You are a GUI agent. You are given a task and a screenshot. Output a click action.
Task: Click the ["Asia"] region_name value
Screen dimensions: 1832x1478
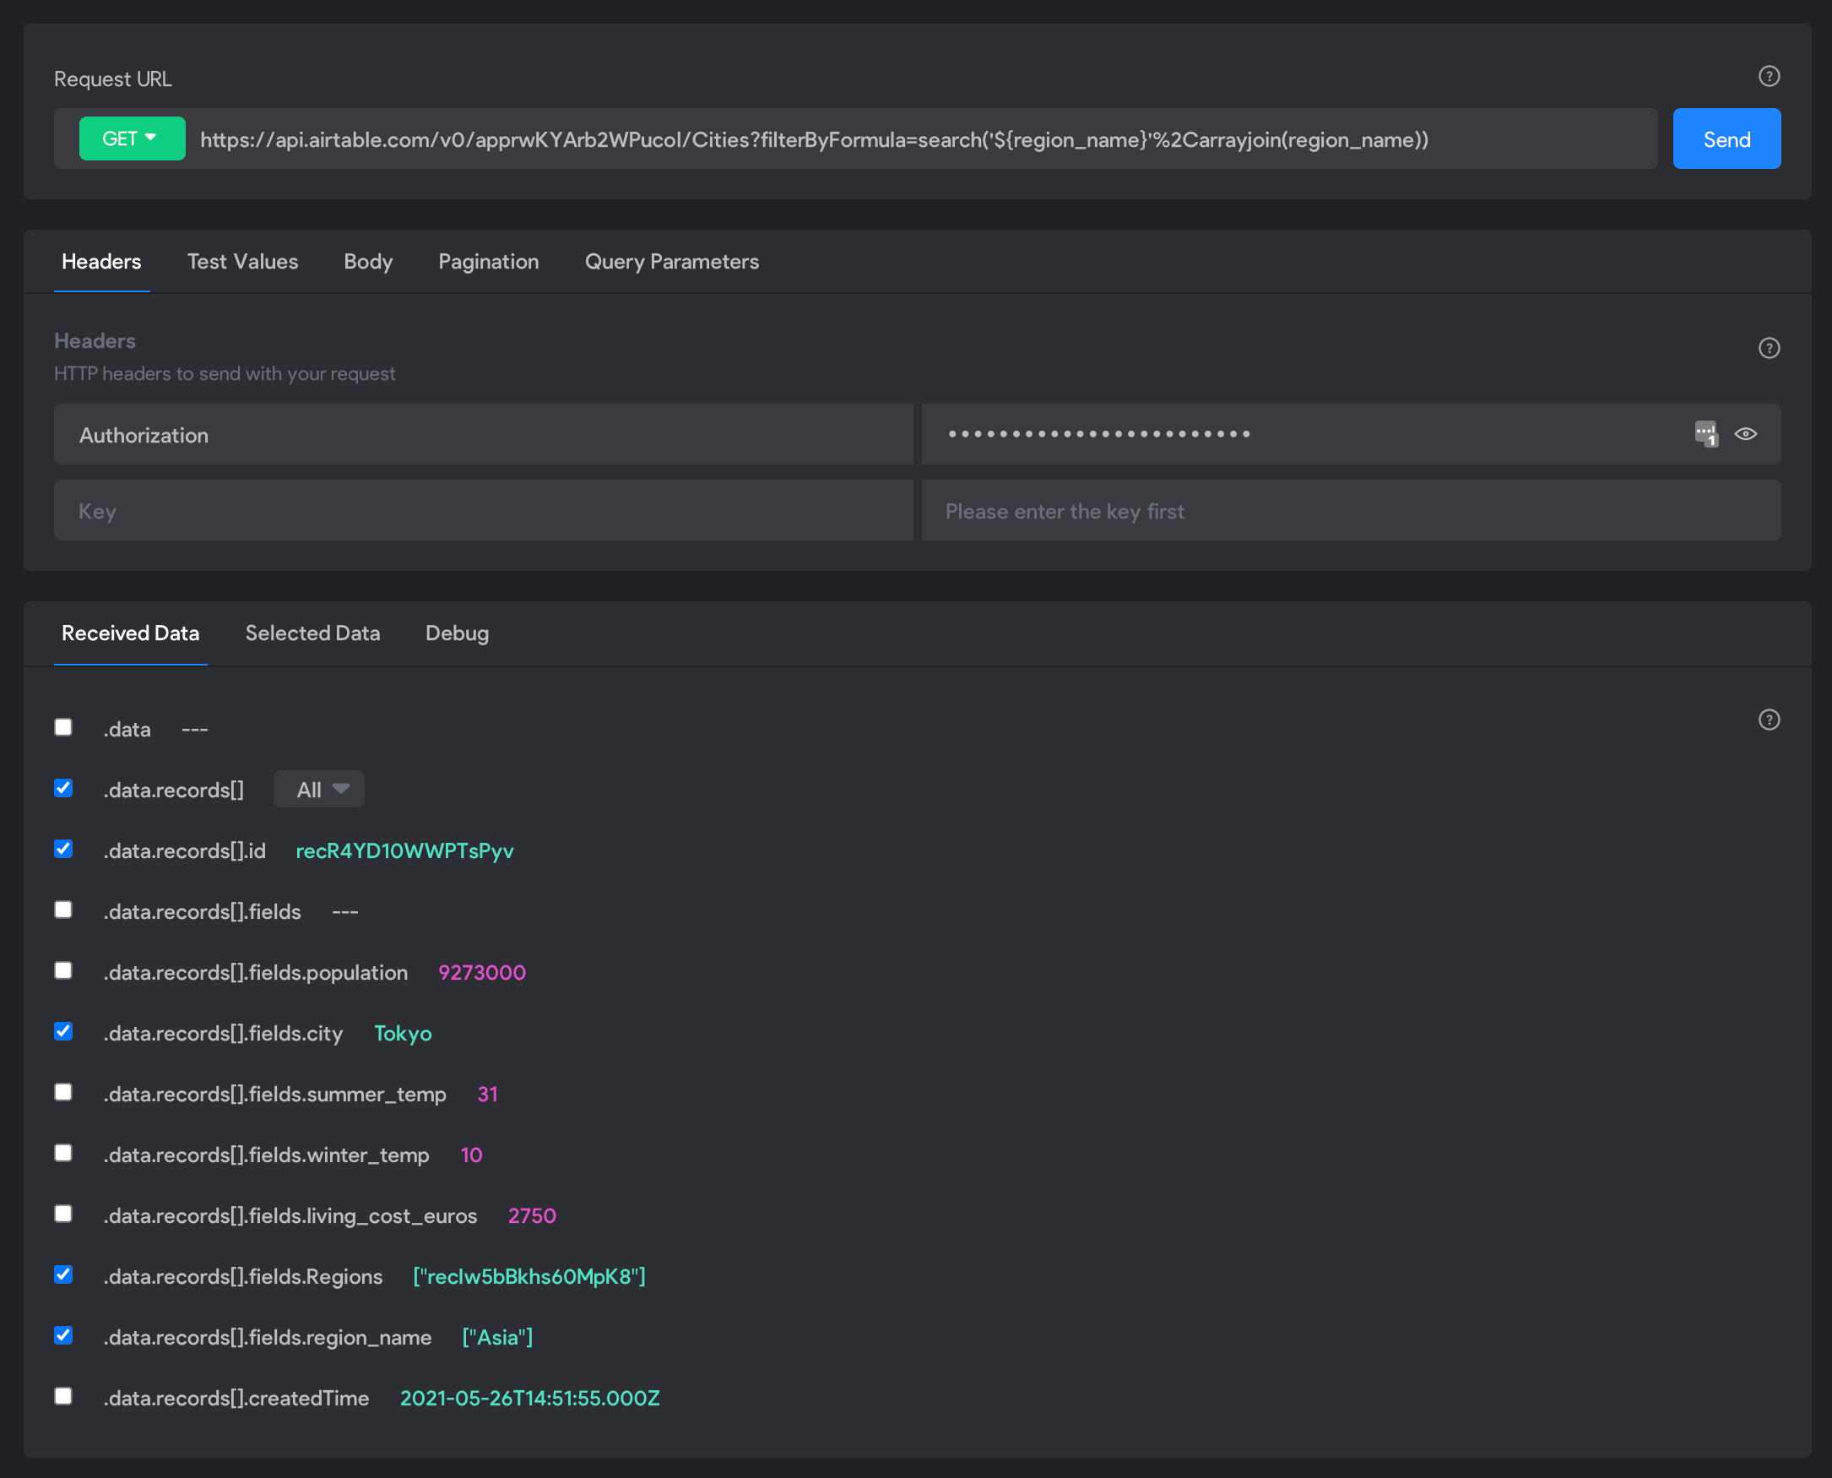pyautogui.click(x=498, y=1339)
